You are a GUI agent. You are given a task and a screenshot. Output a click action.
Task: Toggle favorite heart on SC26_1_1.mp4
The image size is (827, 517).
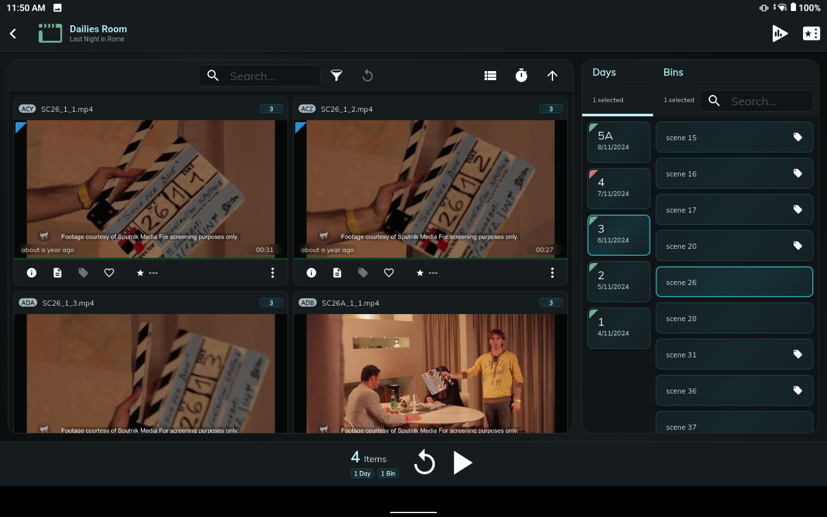(x=109, y=273)
